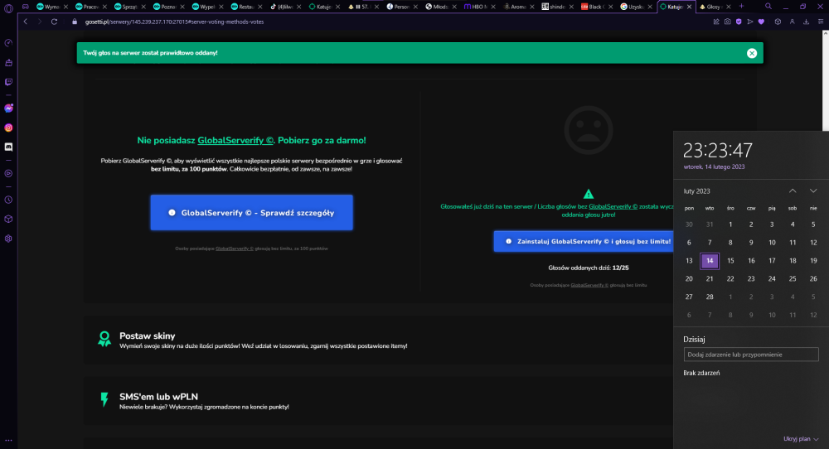Open the Postaw skiny section
The width and height of the screenshot is (829, 449).
[377, 340]
